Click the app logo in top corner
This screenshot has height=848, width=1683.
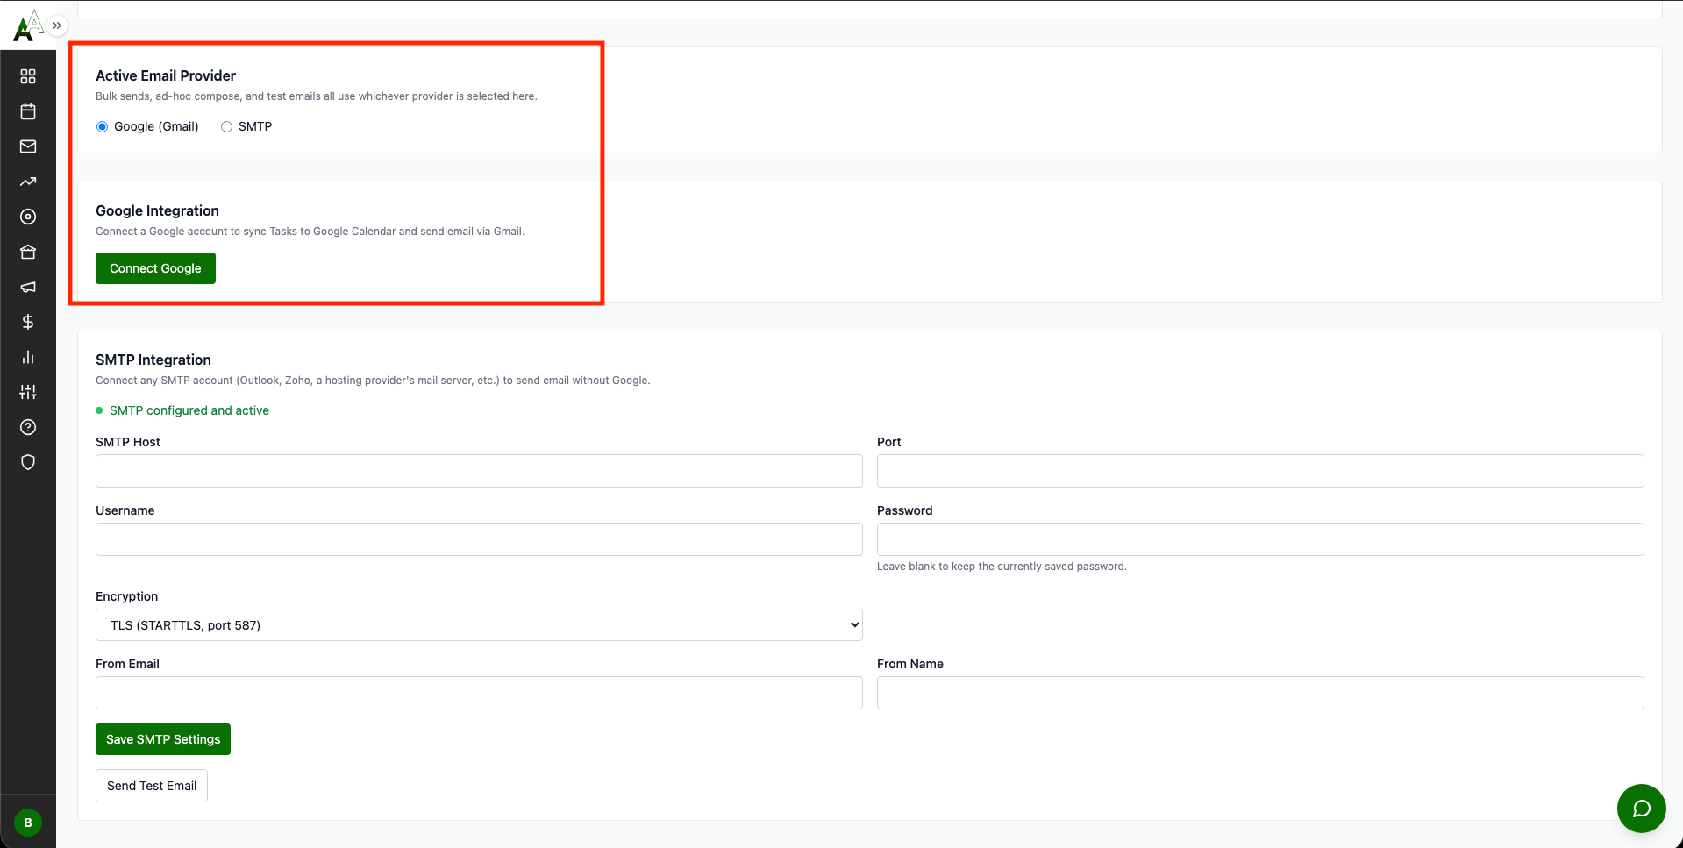(x=27, y=25)
